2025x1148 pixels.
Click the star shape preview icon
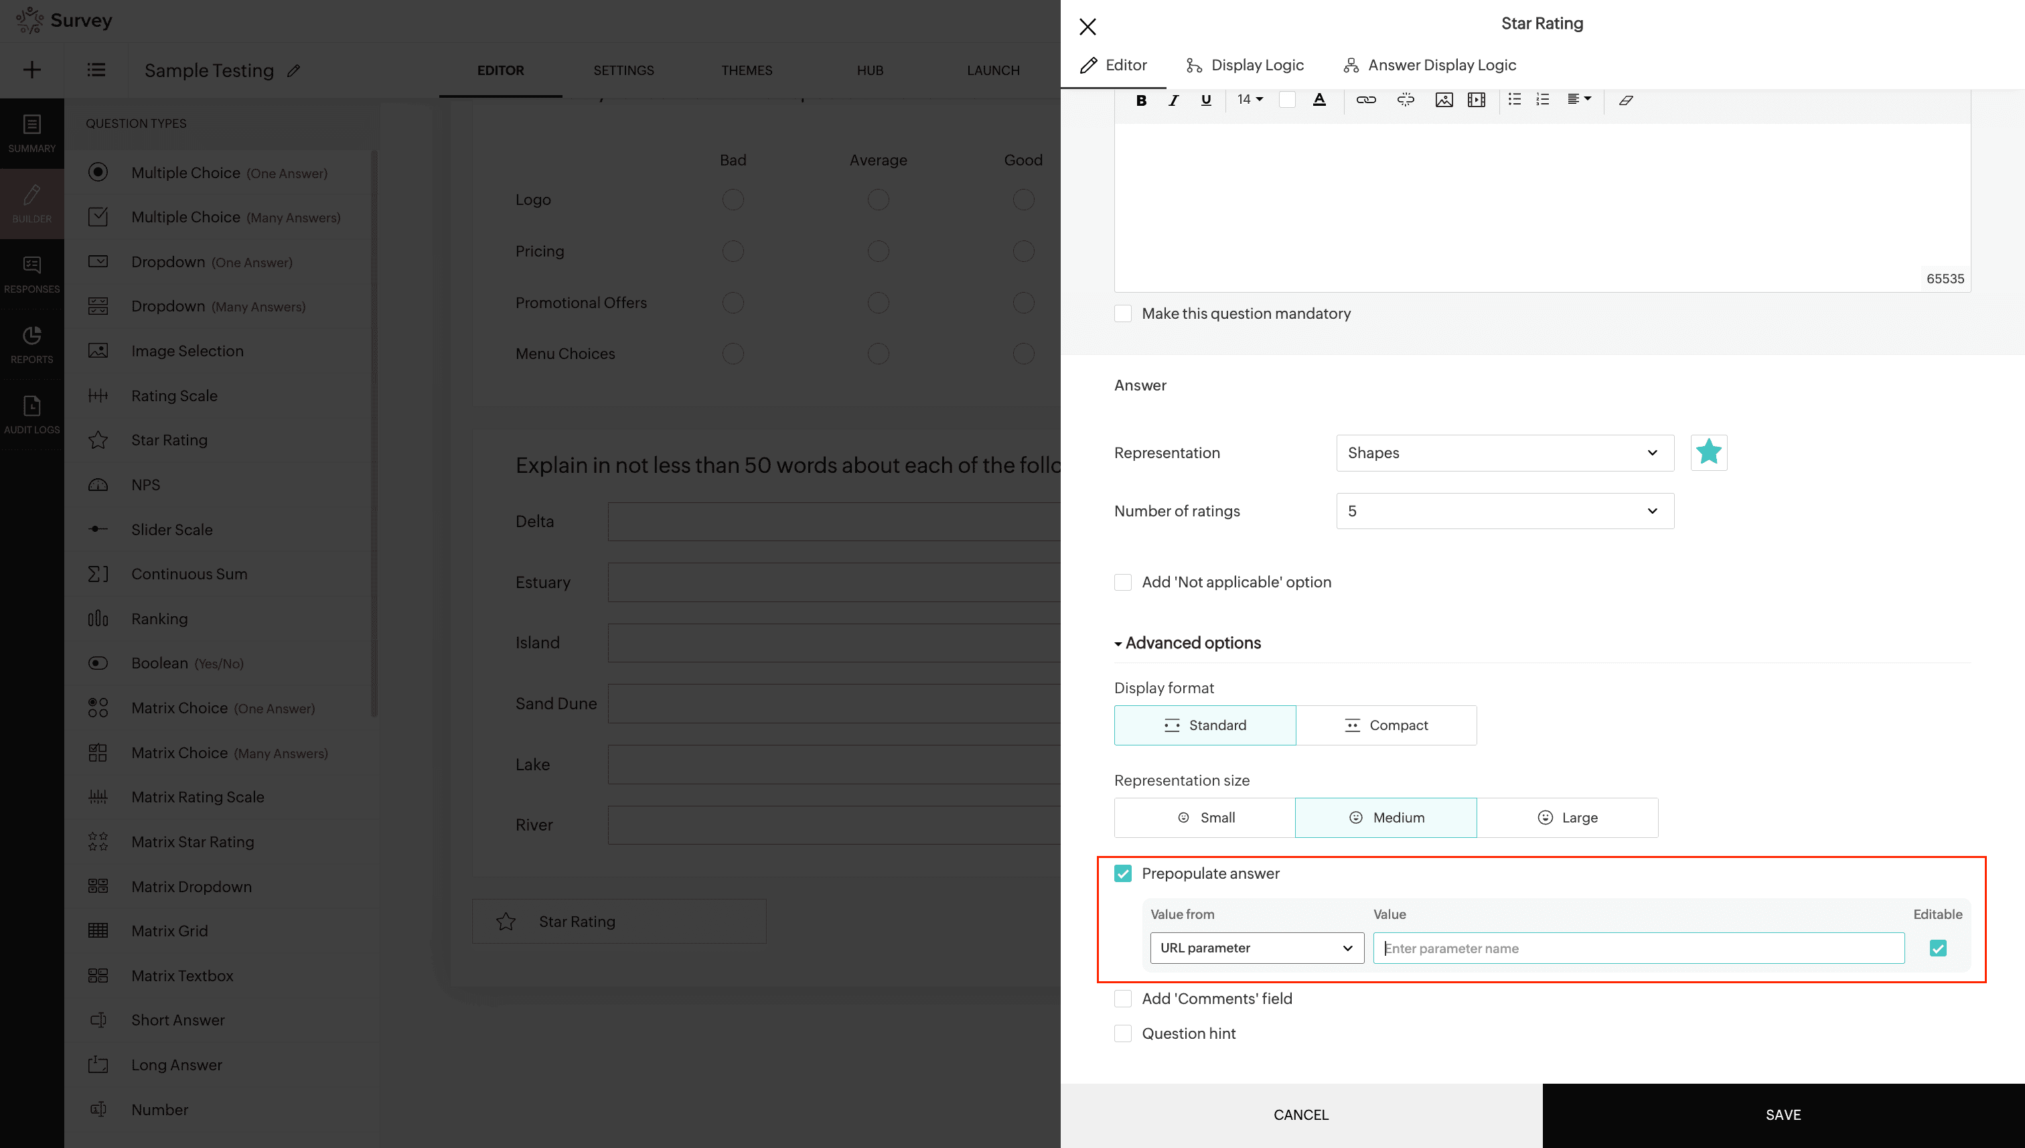[x=1708, y=453]
